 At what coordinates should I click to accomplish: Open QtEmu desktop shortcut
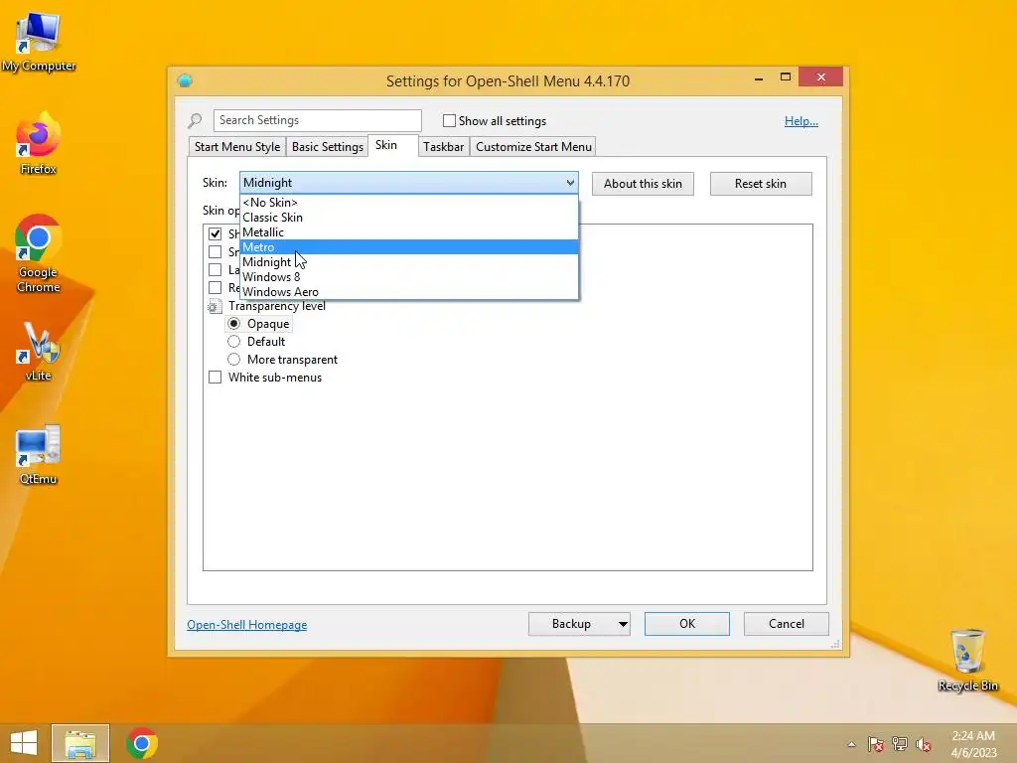[39, 454]
